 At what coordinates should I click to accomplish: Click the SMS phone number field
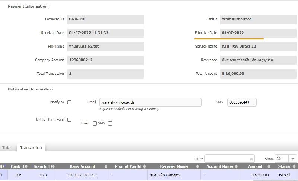[x=242, y=102]
